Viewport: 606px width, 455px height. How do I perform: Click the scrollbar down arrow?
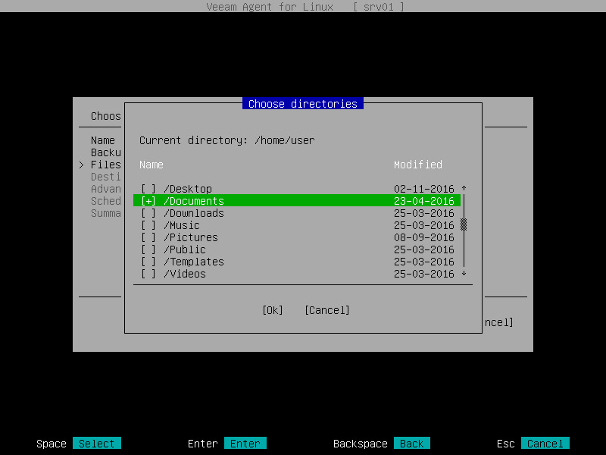(x=464, y=274)
